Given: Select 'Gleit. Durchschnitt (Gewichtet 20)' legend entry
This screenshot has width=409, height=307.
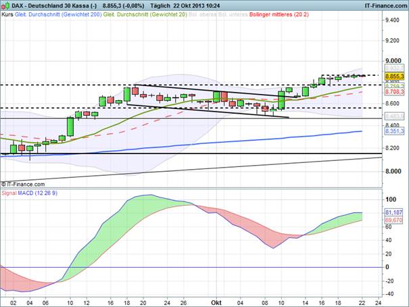Looking at the screenshot, I should pos(145,15).
